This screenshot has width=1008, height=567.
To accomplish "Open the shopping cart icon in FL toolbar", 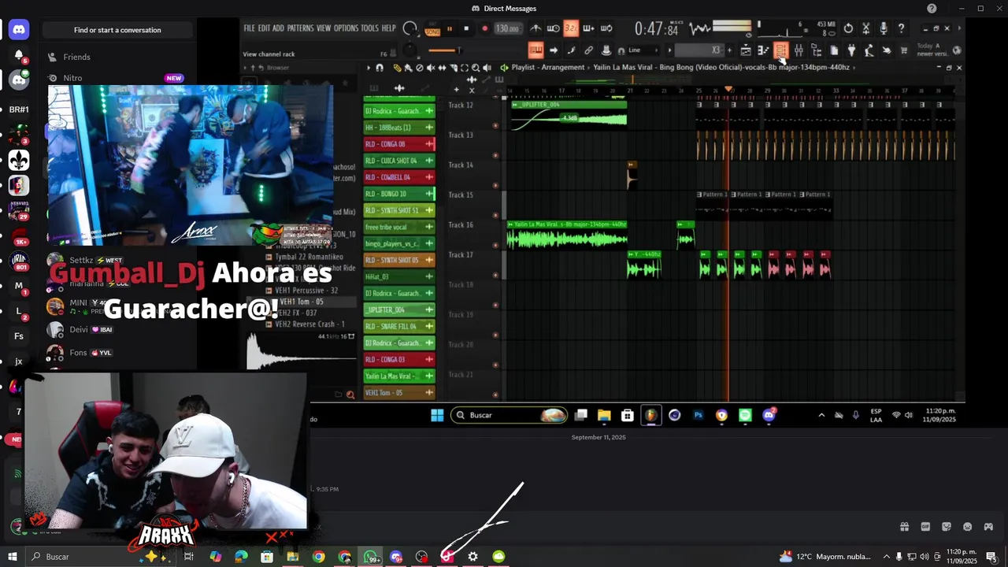I will [903, 50].
